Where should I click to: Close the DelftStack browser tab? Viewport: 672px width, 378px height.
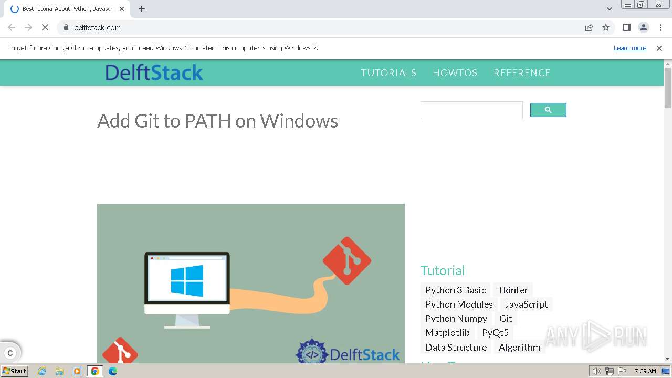coord(122,9)
